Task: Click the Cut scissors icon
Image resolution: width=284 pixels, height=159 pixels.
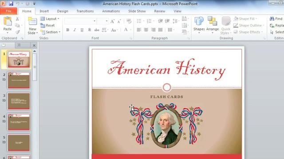Action: click(x=17, y=19)
